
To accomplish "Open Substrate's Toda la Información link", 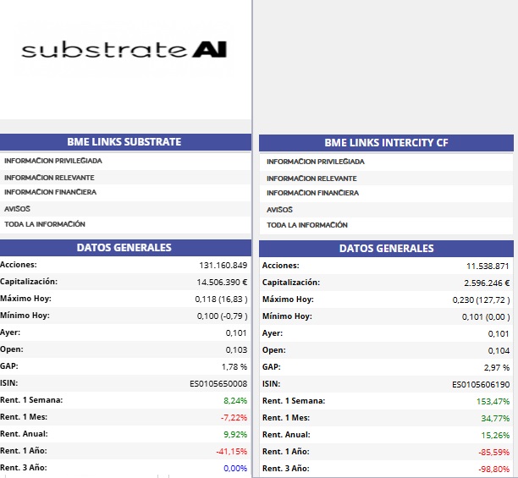I will coord(45,224).
